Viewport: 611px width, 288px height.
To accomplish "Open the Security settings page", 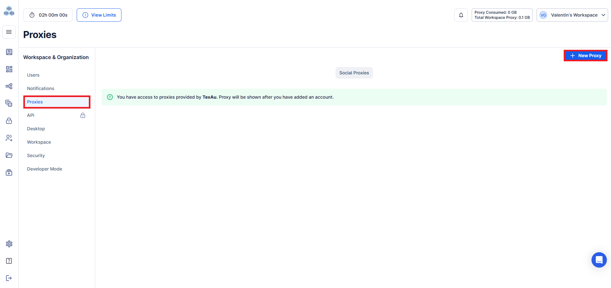I will click(x=36, y=155).
